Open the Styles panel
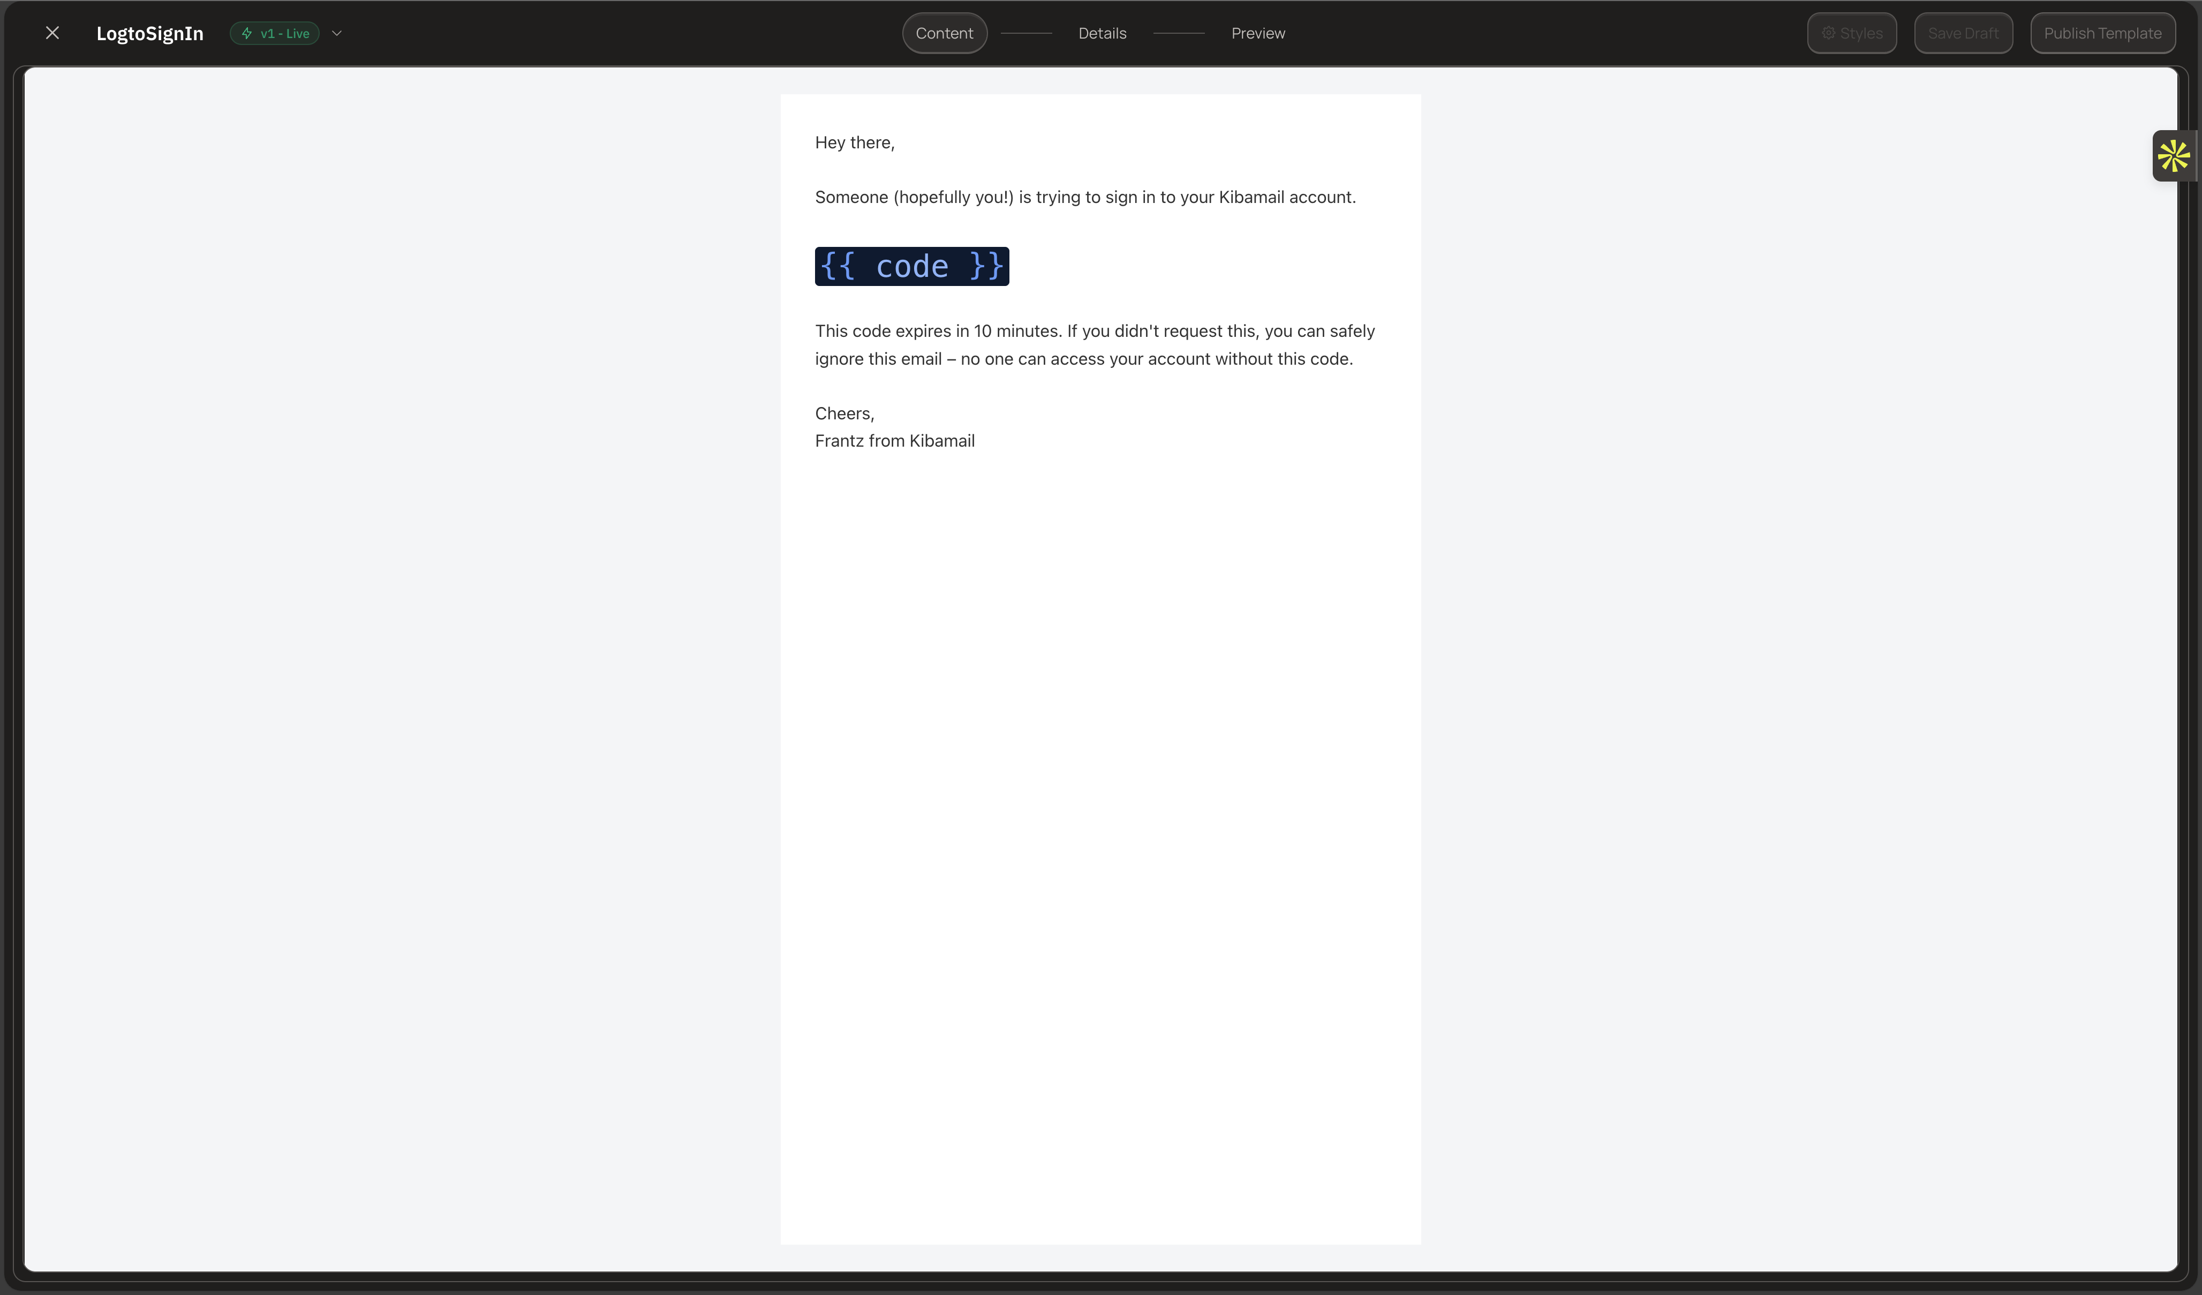Viewport: 2202px width, 1295px height. (x=1852, y=32)
